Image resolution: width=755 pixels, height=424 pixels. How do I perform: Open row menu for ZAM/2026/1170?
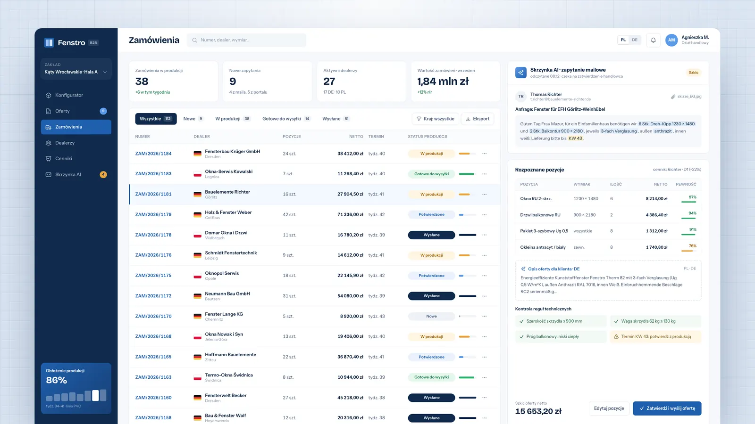(484, 316)
